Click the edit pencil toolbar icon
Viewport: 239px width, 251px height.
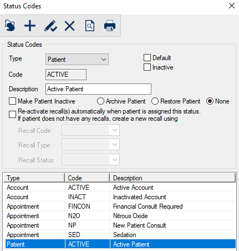(50, 26)
